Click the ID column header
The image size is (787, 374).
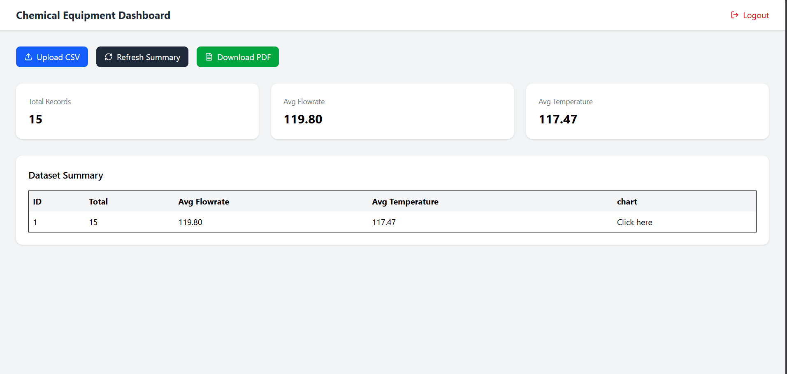pos(37,202)
